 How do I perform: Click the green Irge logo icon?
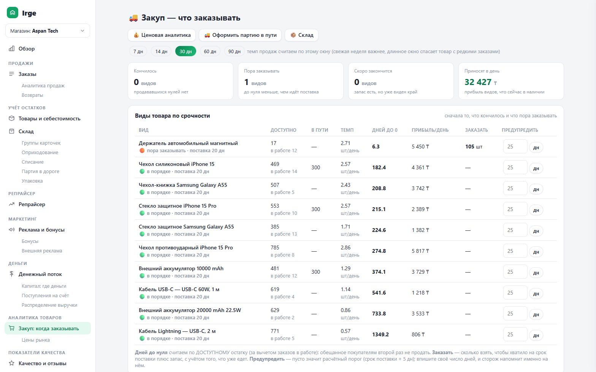click(13, 13)
